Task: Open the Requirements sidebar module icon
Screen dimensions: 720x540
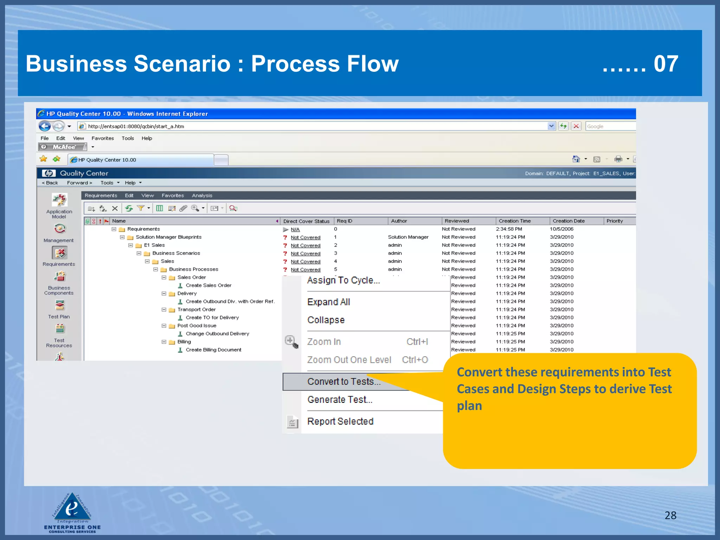Action: [60, 253]
